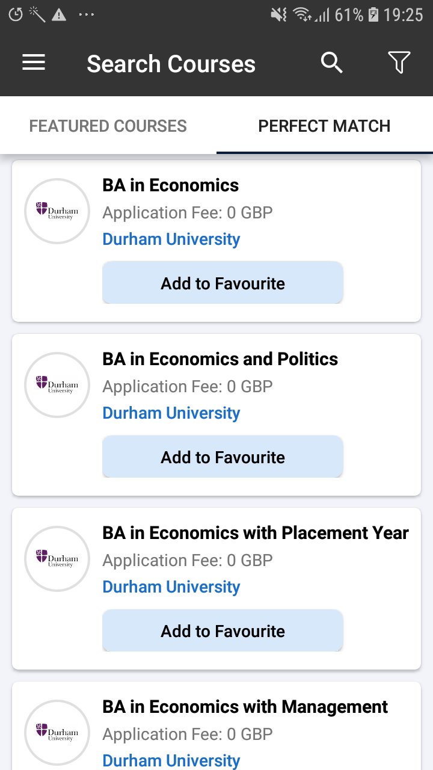This screenshot has width=433, height=770.
Task: Tap Durham logo beside BA in Economics
Action: tap(57, 211)
